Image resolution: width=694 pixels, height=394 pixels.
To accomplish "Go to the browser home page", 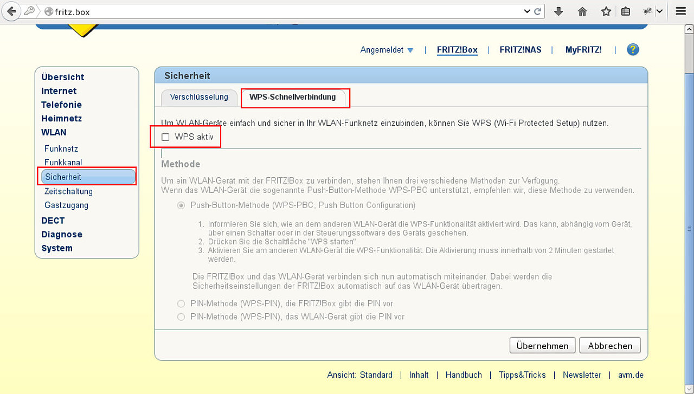I will tap(582, 11).
